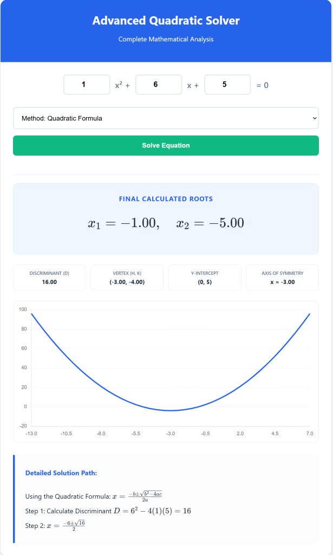Click the FINAL CALCULATED ROOTS heading

point(166,199)
